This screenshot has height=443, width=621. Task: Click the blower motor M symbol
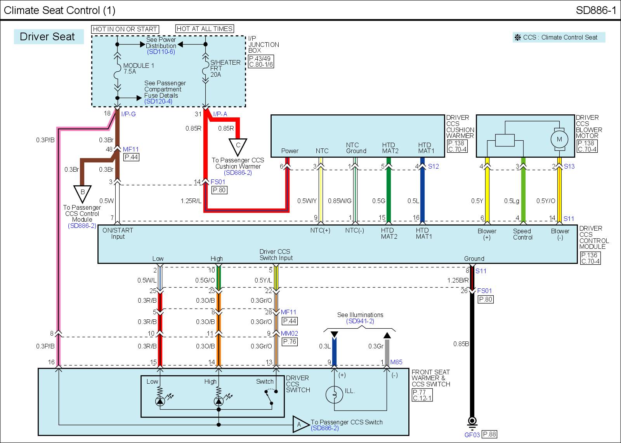click(x=559, y=139)
